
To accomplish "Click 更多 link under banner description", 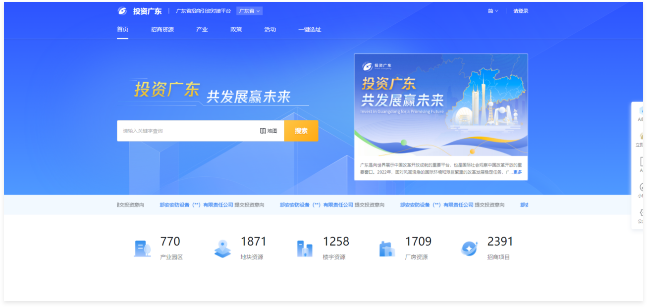I will point(517,172).
